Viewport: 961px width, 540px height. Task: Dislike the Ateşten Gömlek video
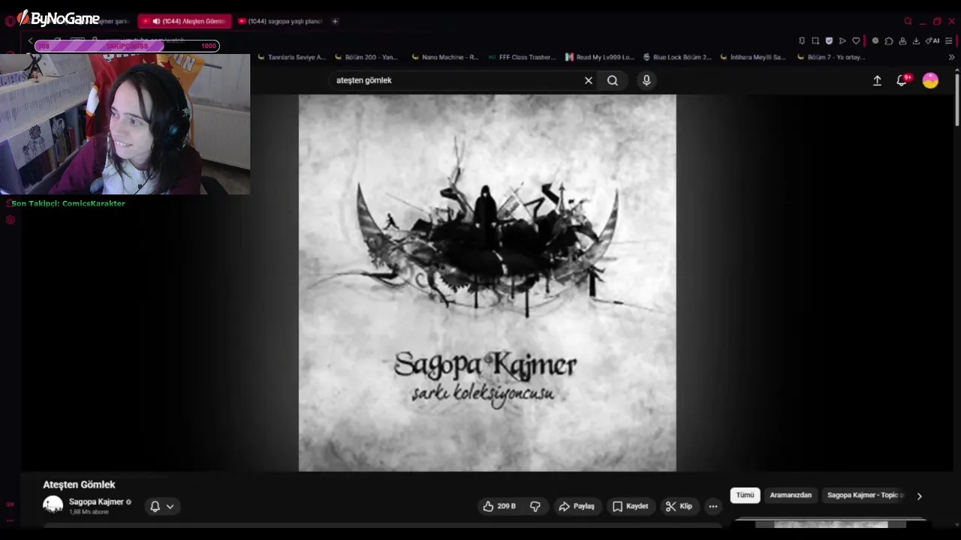click(x=535, y=506)
